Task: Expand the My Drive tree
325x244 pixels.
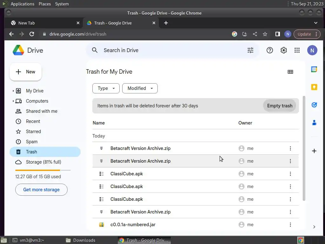Action: coord(13,91)
